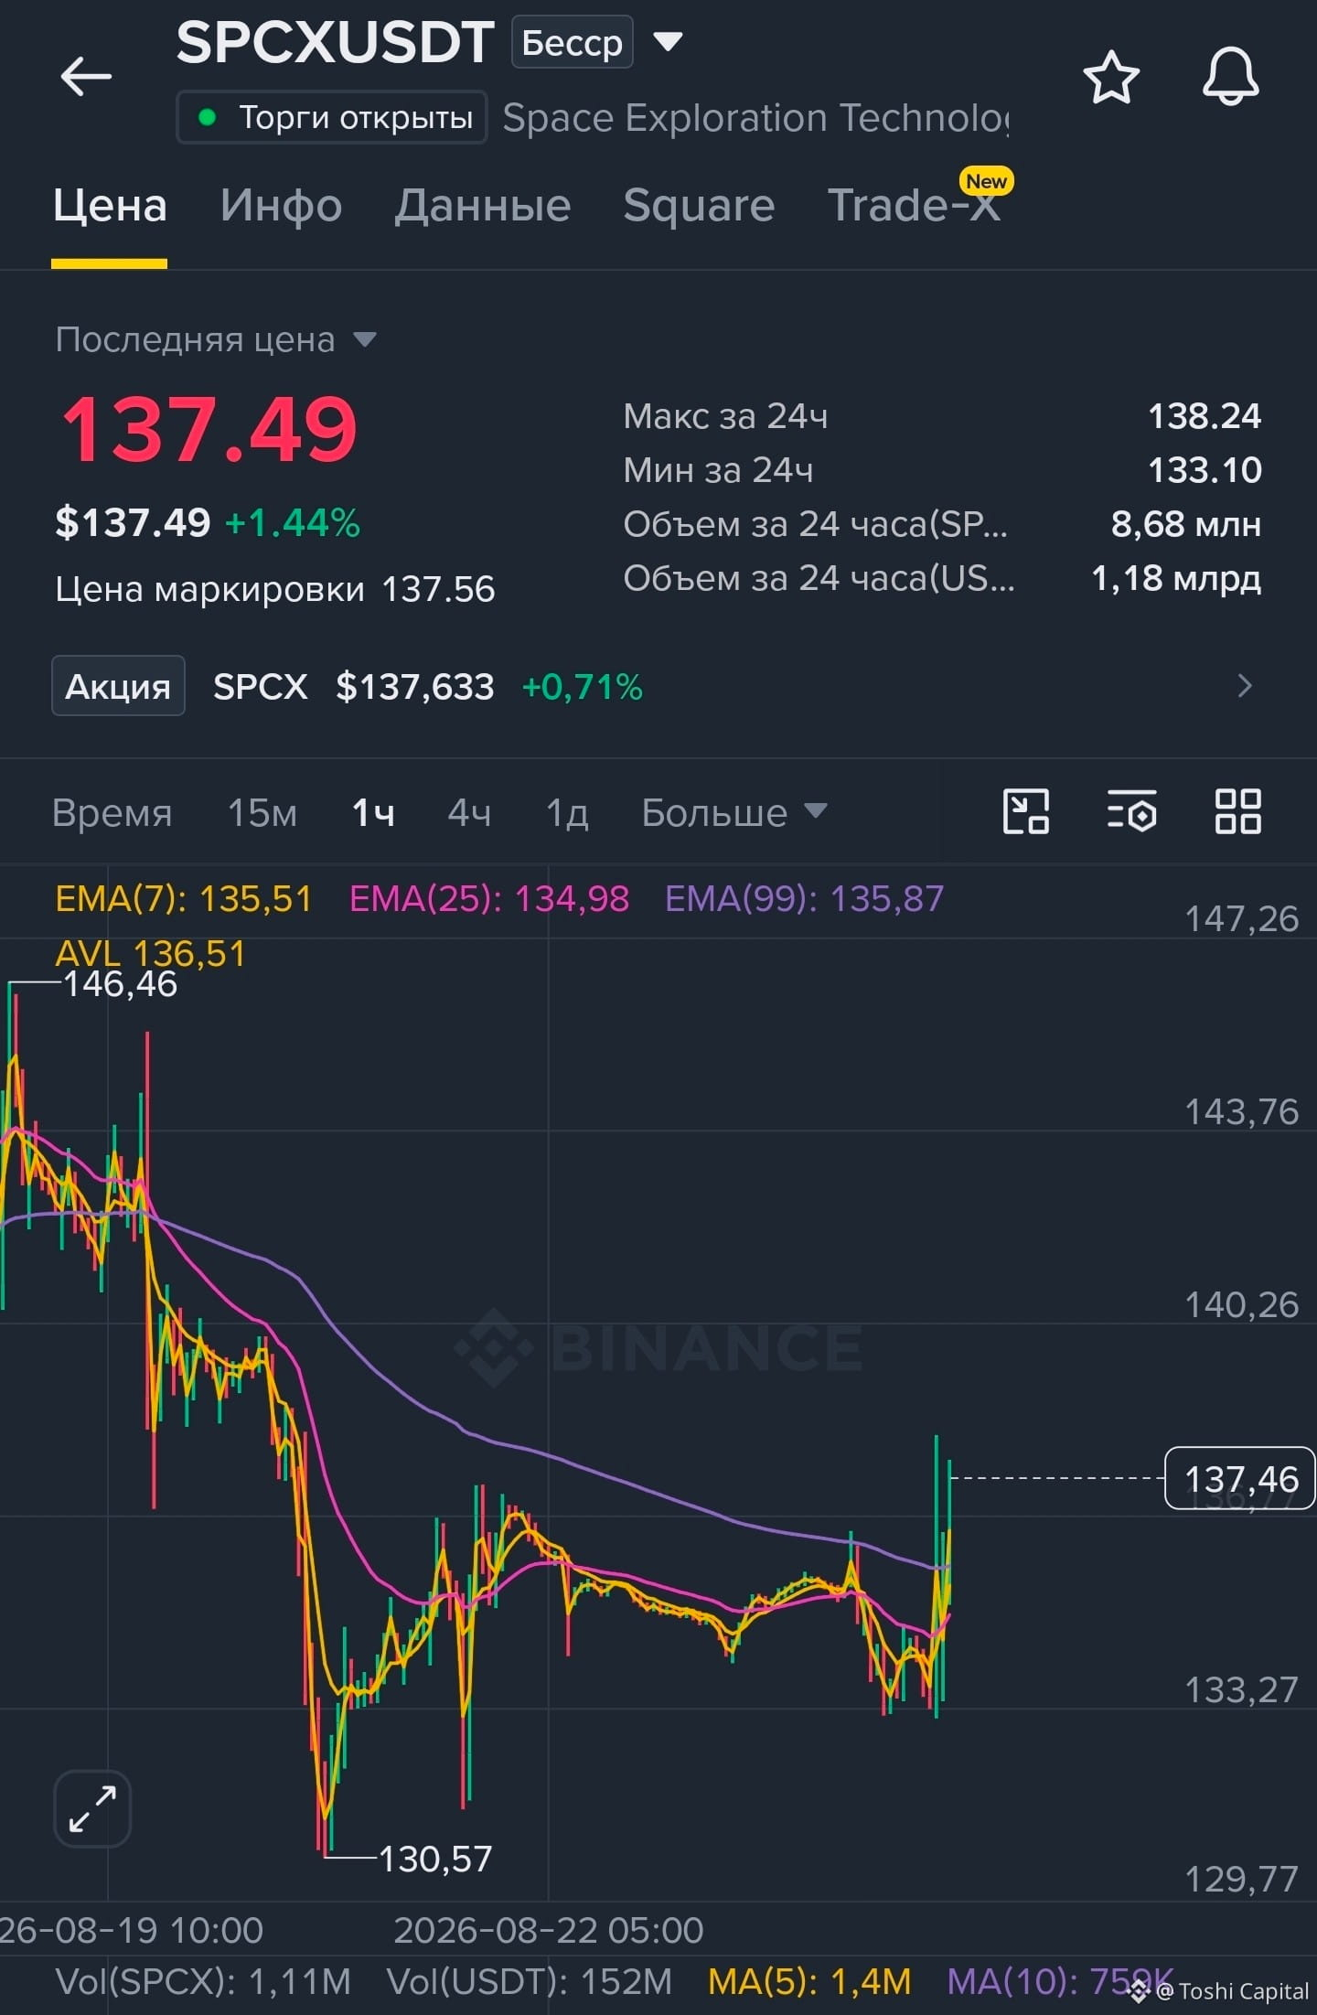Tap the Торги открыты status badge

[331, 117]
